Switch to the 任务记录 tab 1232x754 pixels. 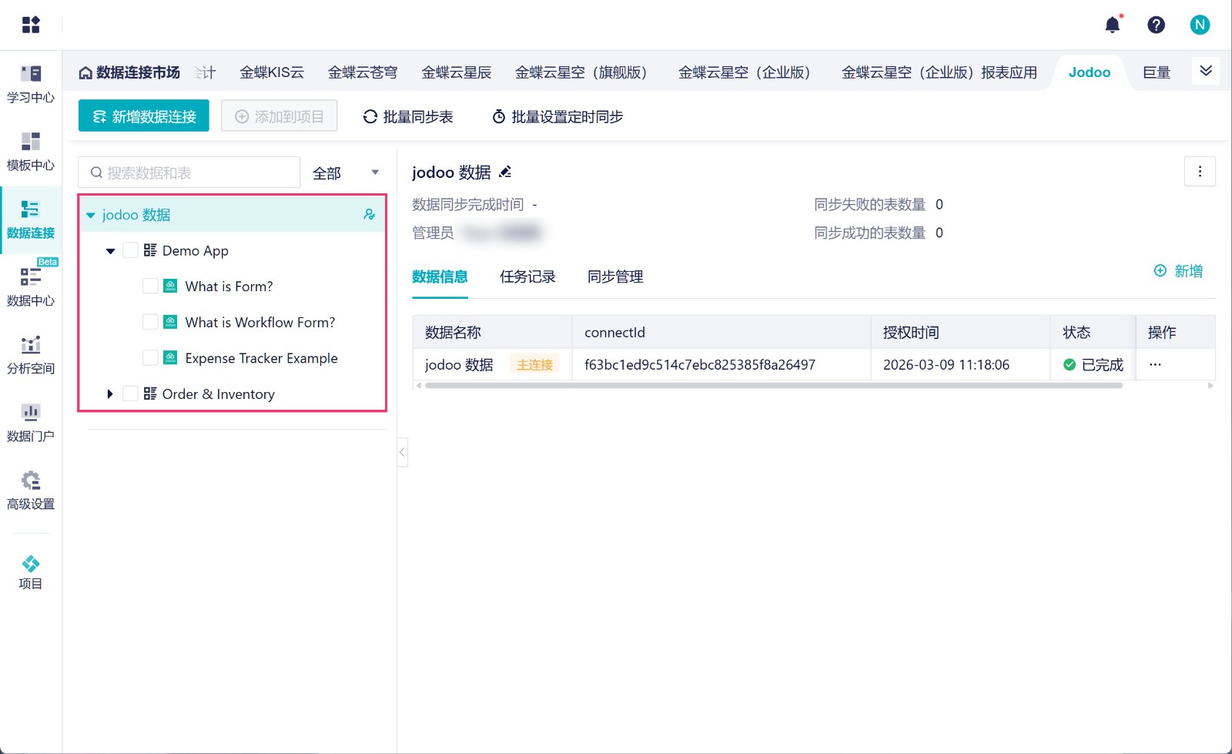(x=527, y=276)
